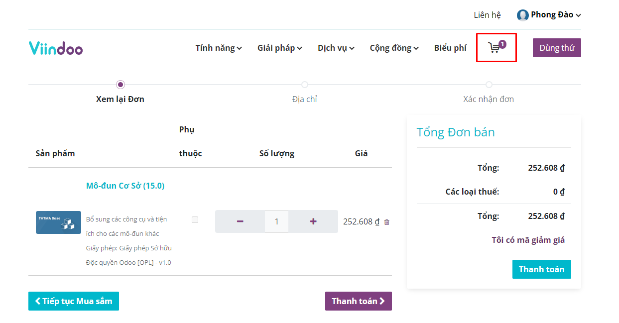Click the Giá column header
The height and width of the screenshot is (323, 619).
(362, 153)
